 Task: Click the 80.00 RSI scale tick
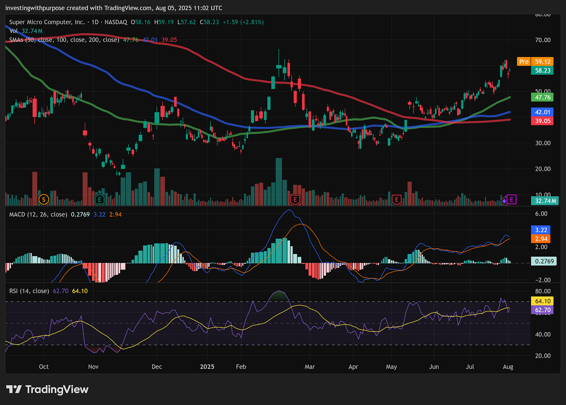[x=543, y=291]
